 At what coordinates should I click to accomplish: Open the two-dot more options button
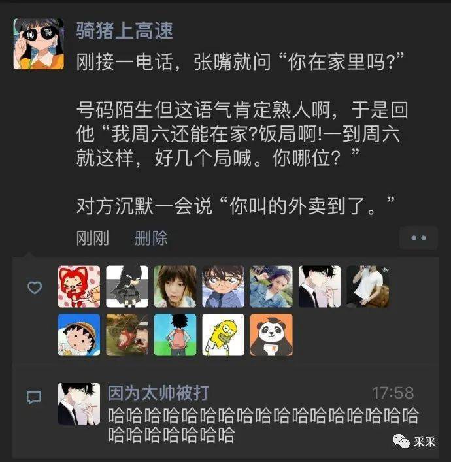click(x=418, y=238)
